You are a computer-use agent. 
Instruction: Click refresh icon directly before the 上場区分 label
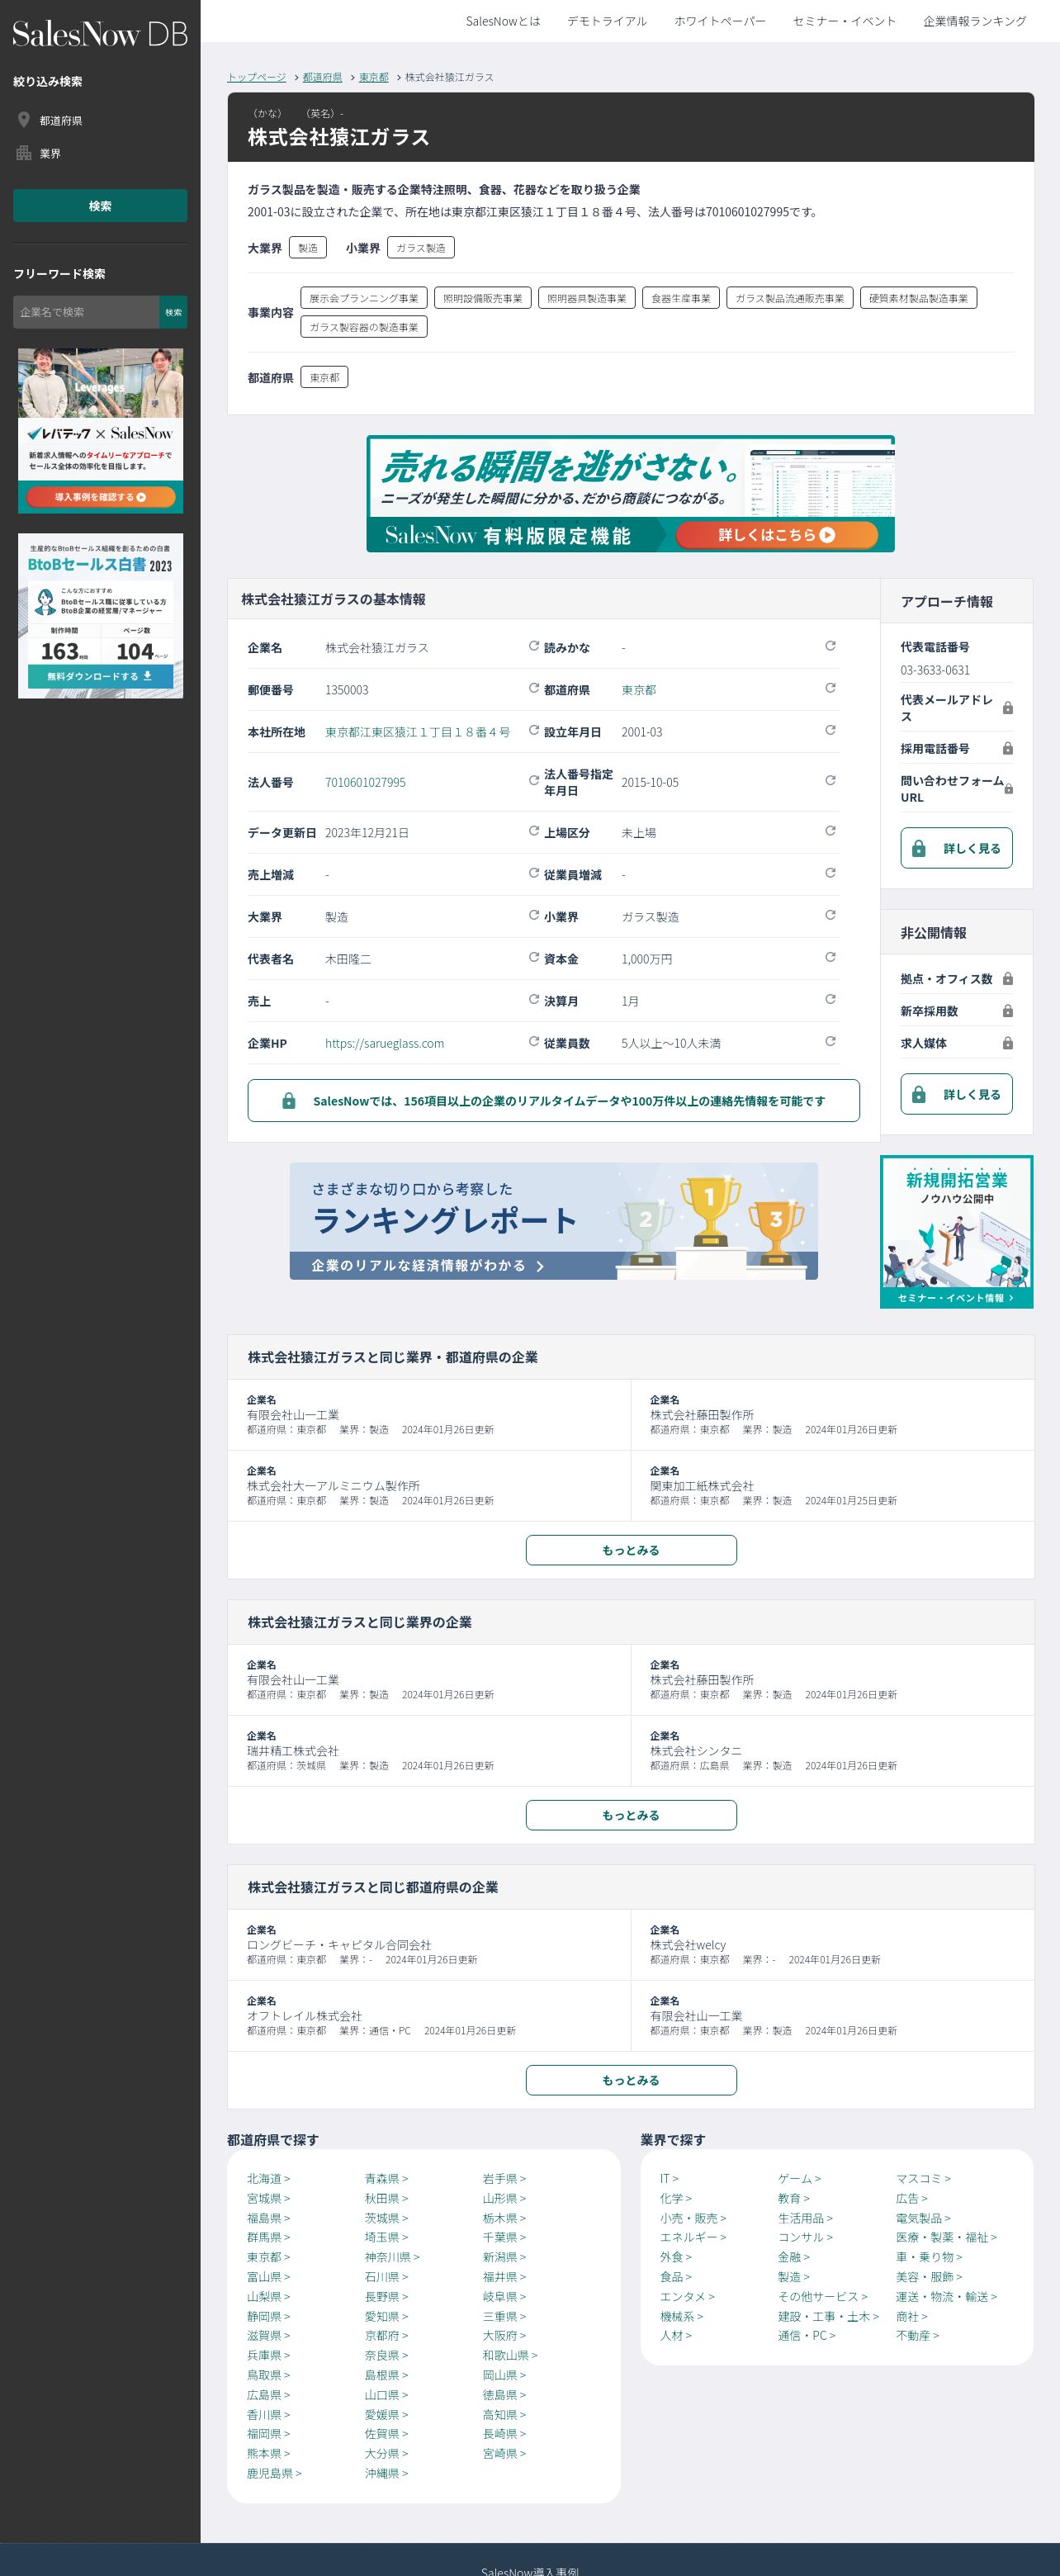534,831
